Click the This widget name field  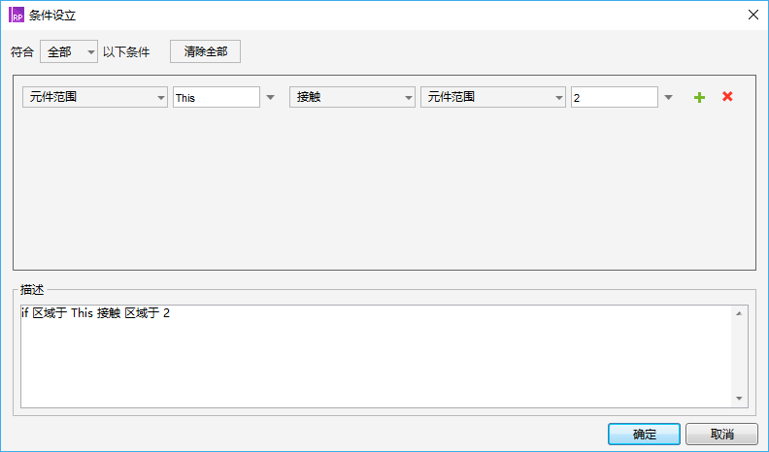coord(216,97)
